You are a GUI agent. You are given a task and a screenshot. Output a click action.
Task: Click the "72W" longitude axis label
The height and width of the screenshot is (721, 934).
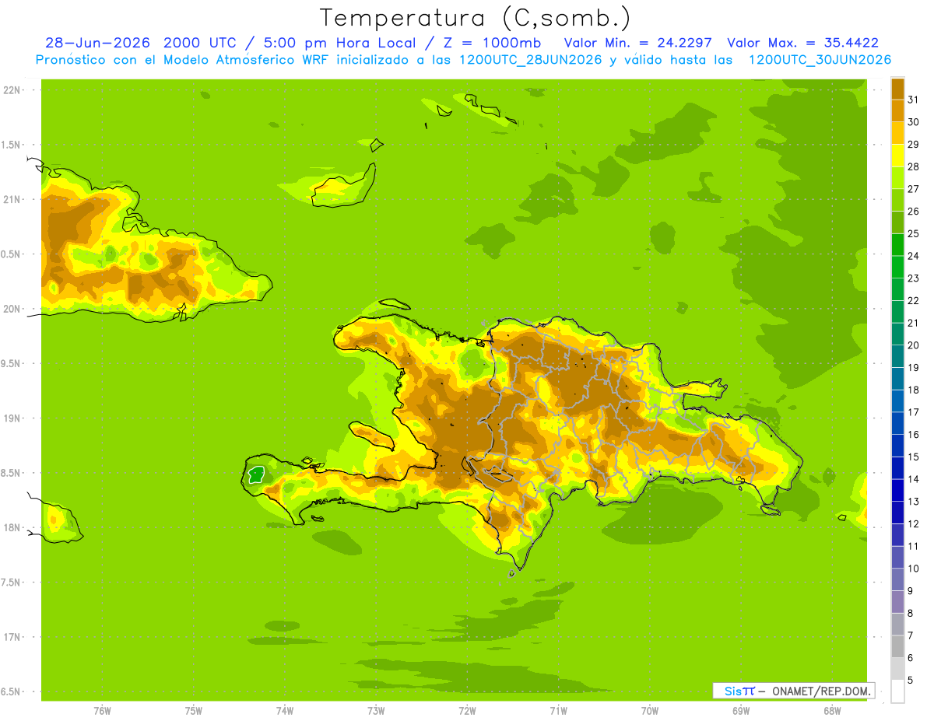coord(467,711)
